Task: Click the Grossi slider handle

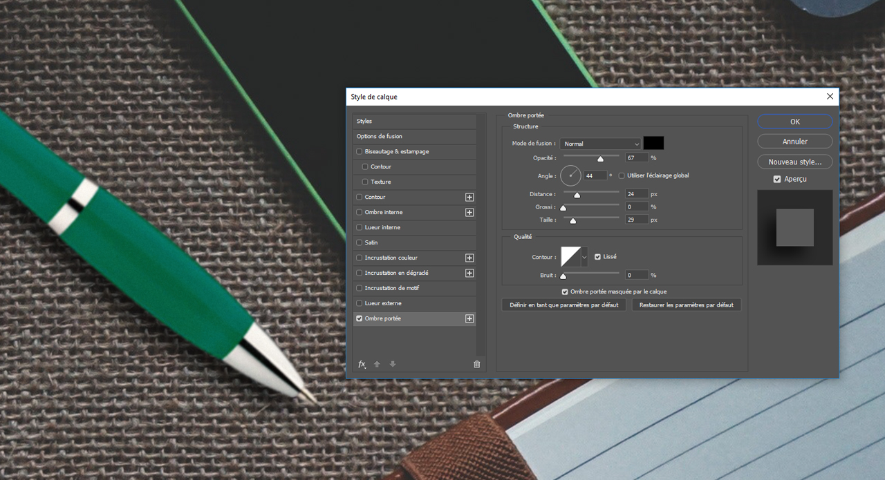Action: (x=563, y=207)
